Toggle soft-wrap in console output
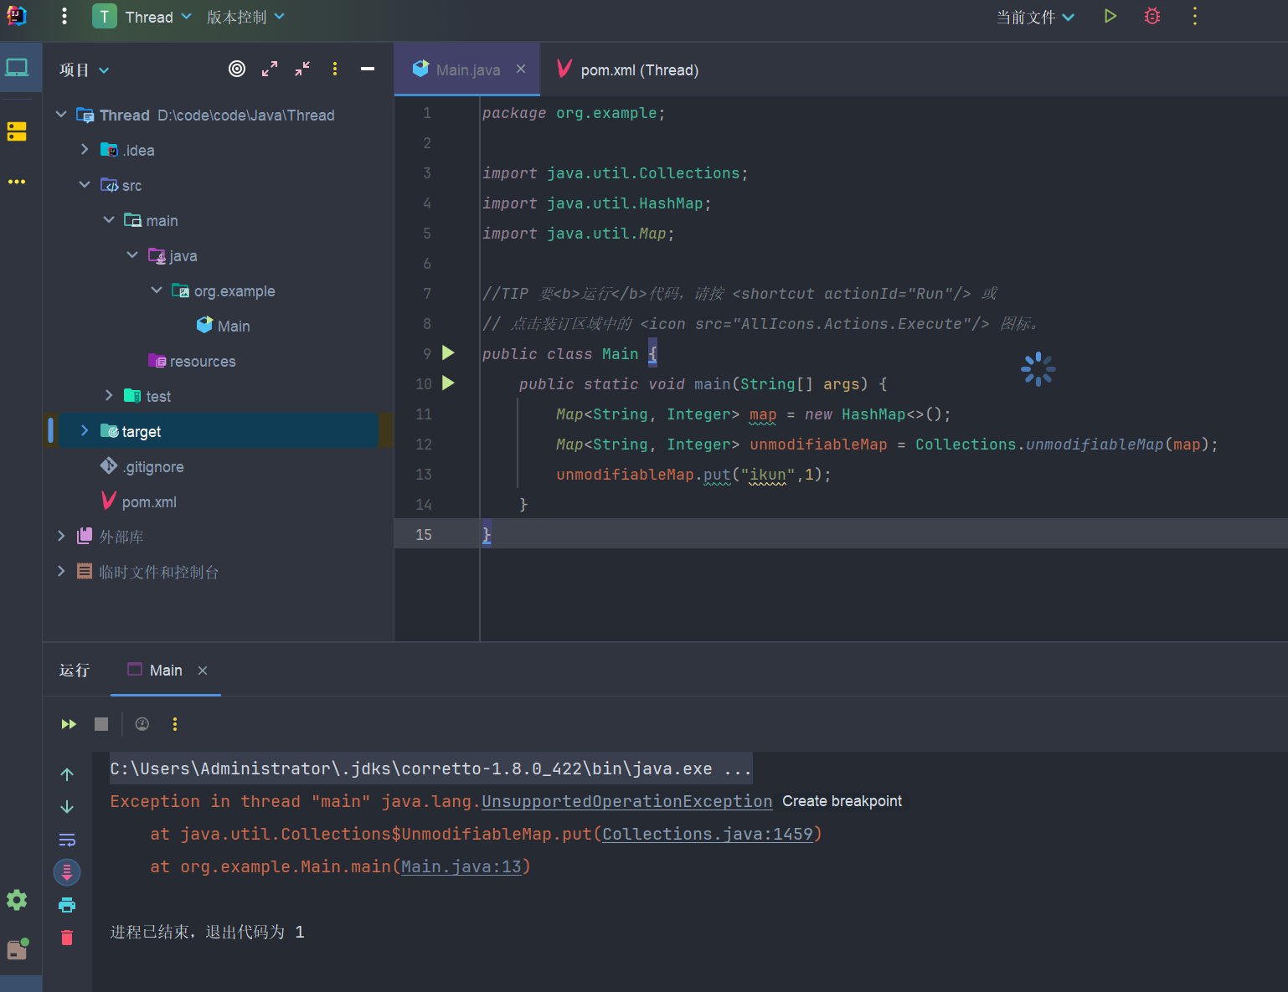The height and width of the screenshot is (992, 1288). 67,840
